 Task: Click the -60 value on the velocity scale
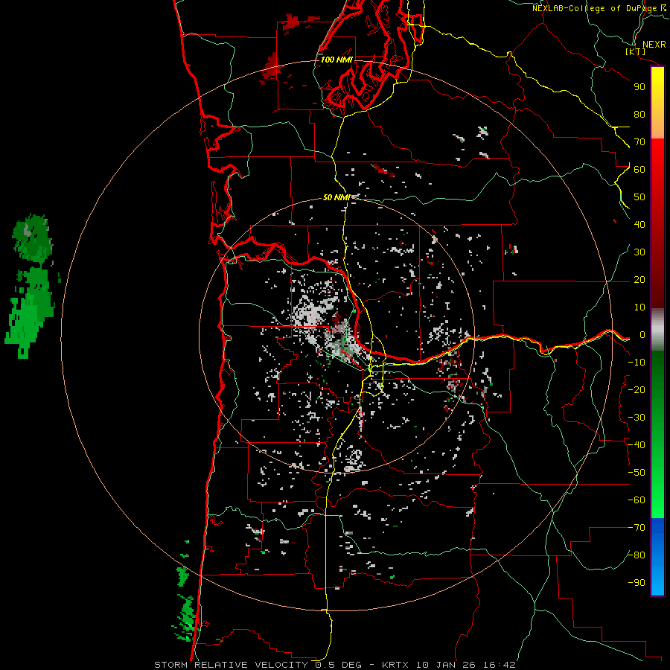pos(636,500)
